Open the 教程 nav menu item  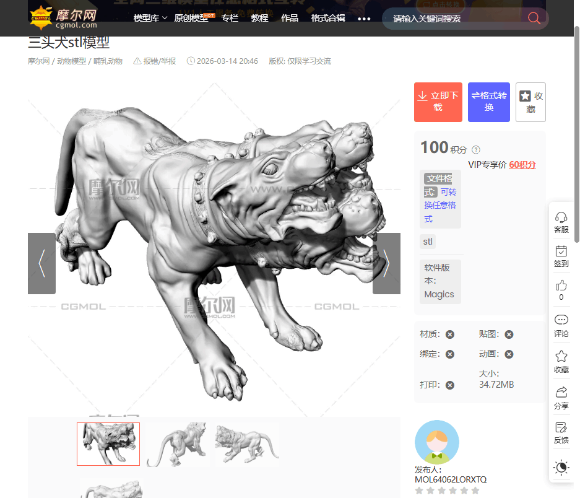coord(259,19)
